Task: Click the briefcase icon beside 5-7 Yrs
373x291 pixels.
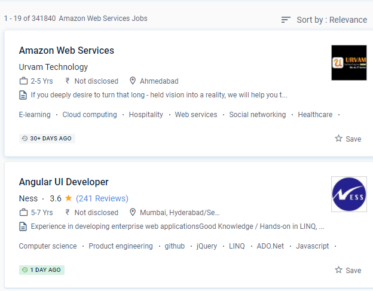Action: click(x=23, y=213)
